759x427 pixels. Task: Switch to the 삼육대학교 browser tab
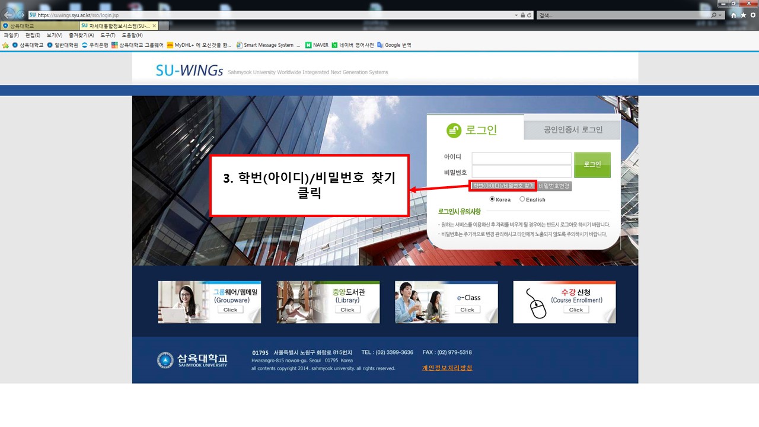(x=40, y=26)
